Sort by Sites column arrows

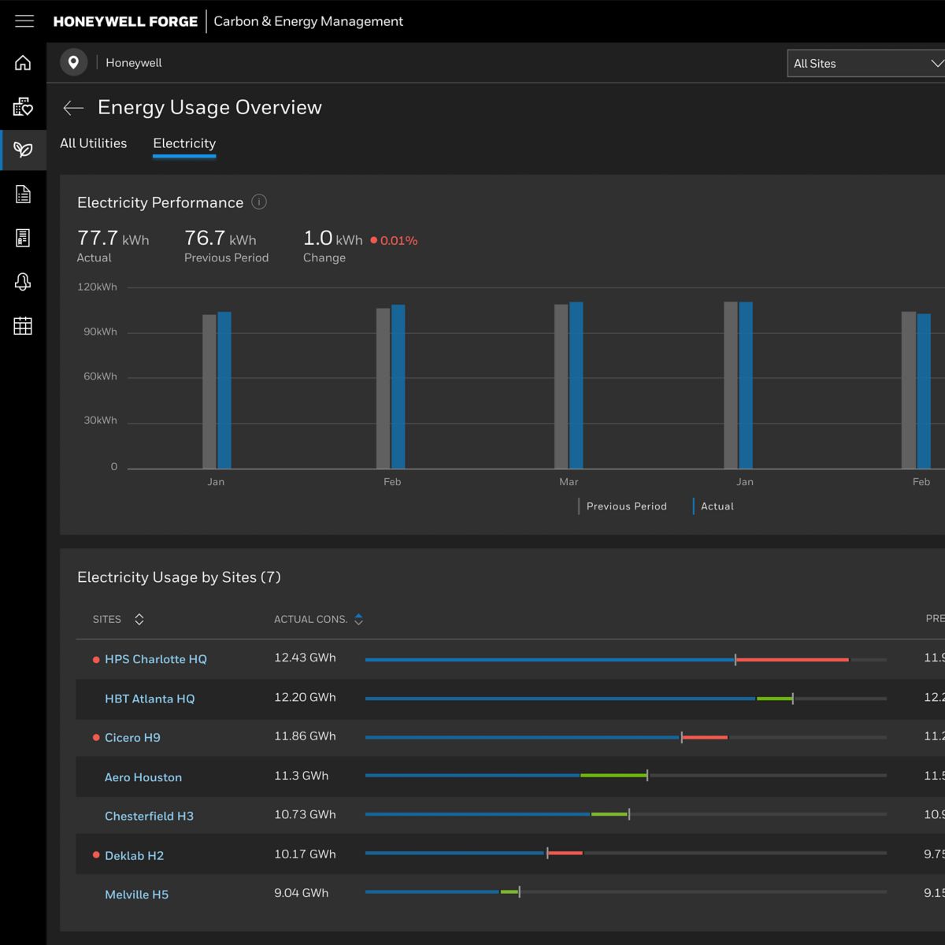click(139, 620)
